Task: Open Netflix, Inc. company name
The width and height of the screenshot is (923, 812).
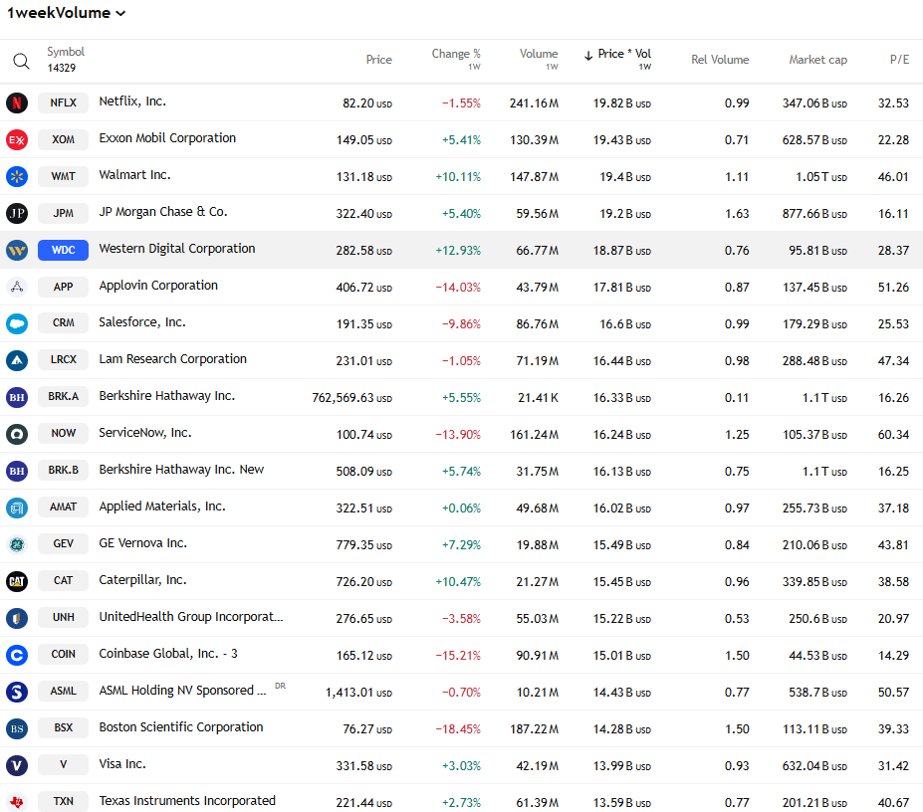Action: point(132,101)
